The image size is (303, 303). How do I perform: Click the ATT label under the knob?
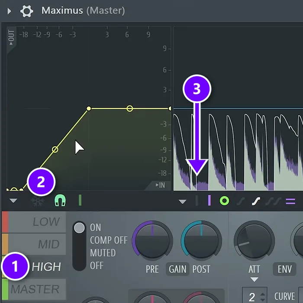tap(254, 269)
